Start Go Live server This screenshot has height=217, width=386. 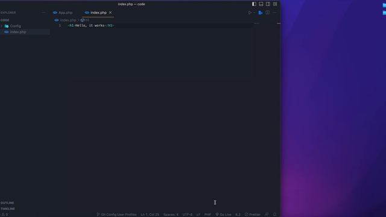point(223,215)
